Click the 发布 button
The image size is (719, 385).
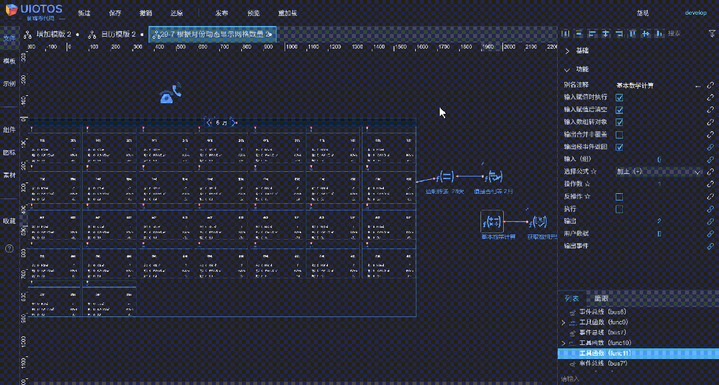point(221,13)
